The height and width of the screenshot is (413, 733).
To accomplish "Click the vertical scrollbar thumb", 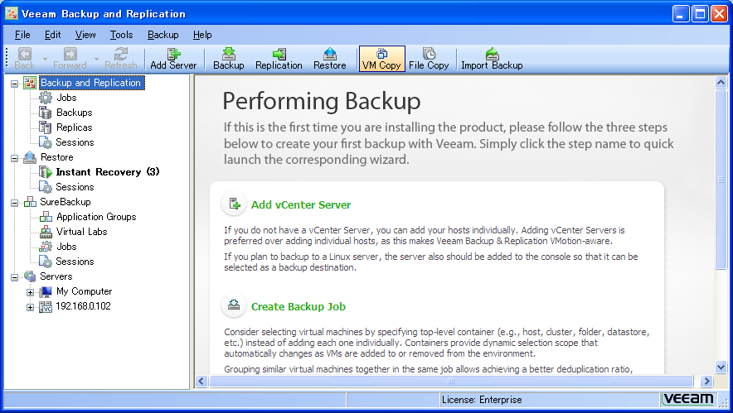I will pyautogui.click(x=721, y=180).
